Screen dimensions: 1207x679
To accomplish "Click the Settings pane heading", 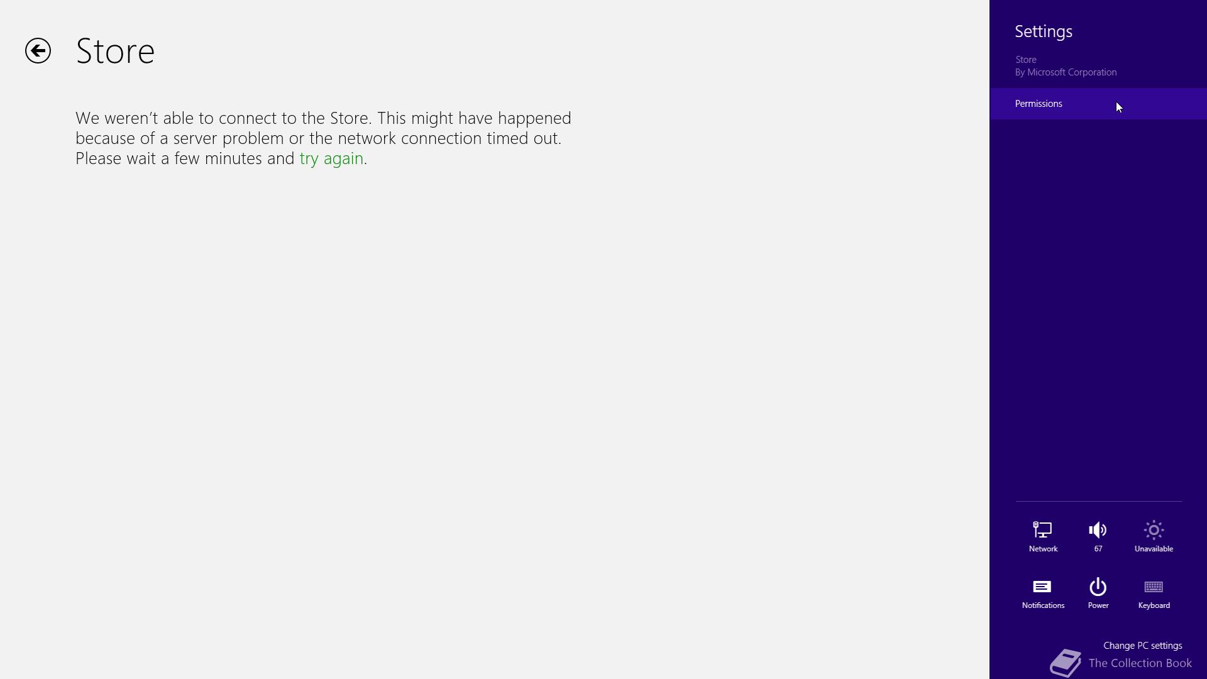I will 1044,31.
